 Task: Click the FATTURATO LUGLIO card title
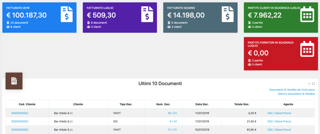[100, 8]
